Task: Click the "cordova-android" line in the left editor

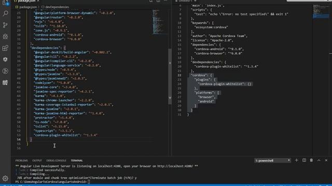Action: point(59,35)
